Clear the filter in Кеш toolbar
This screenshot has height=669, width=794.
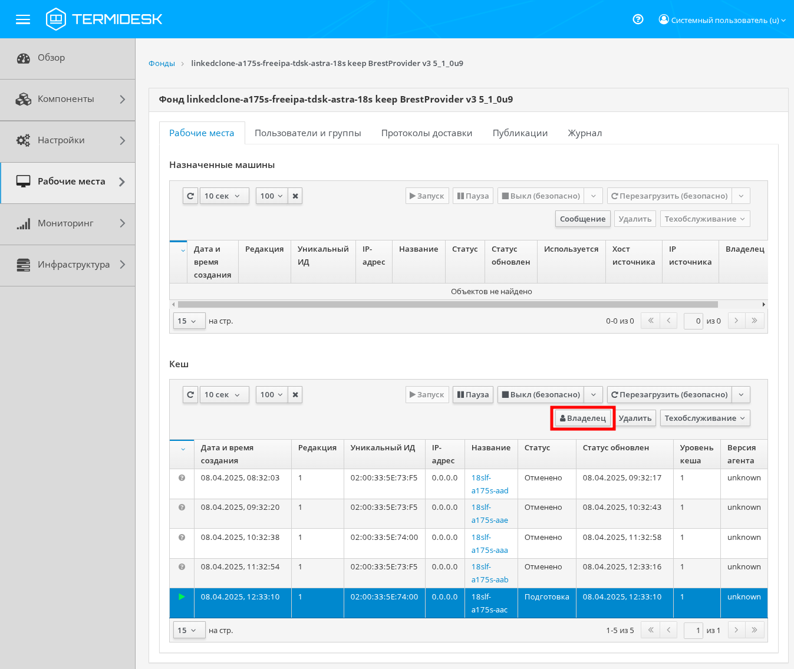(295, 395)
